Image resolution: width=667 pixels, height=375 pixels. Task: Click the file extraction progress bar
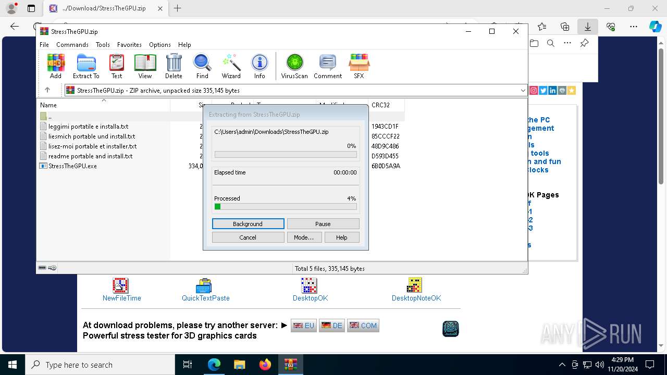click(x=286, y=155)
